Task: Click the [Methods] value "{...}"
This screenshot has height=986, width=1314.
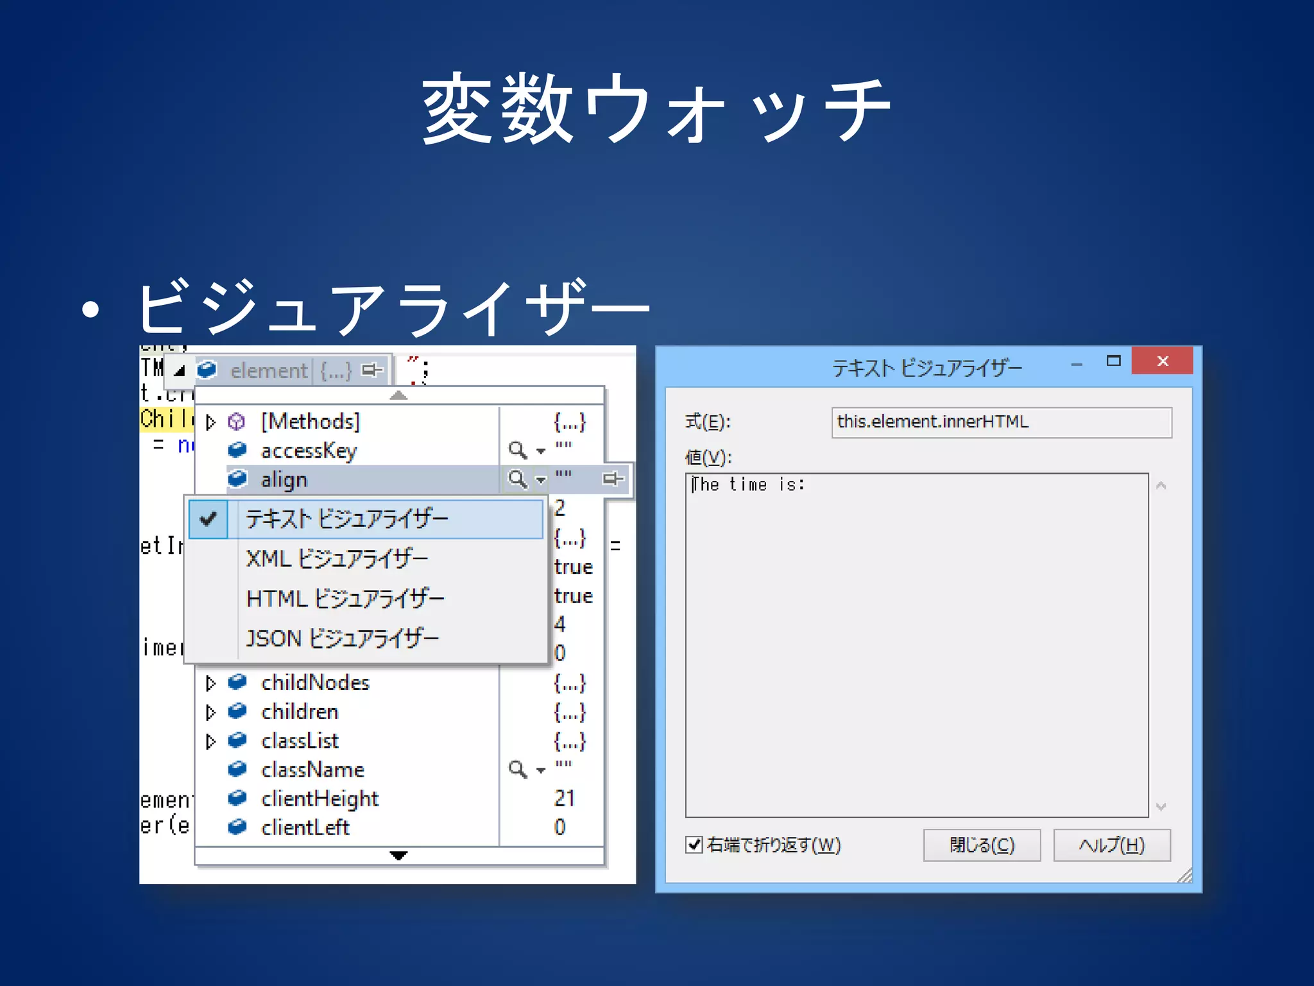Action: [x=570, y=422]
